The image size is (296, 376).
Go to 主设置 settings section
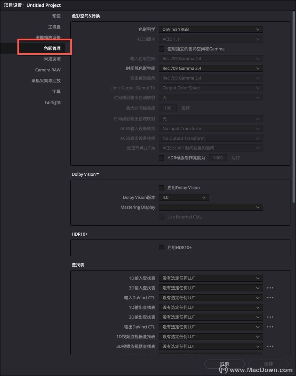click(54, 27)
